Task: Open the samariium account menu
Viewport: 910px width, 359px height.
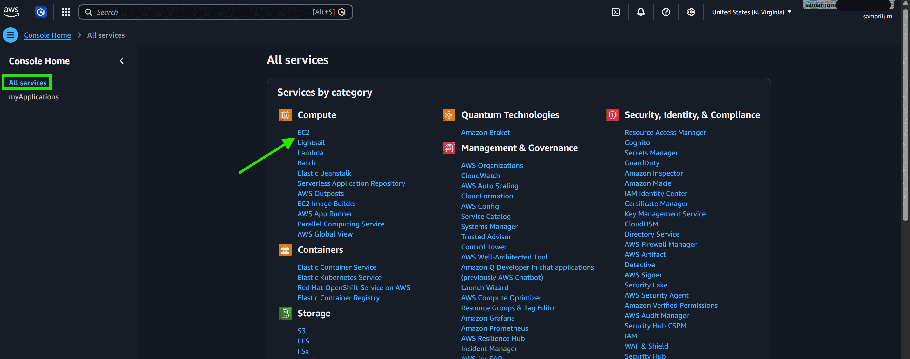Action: pos(877,16)
